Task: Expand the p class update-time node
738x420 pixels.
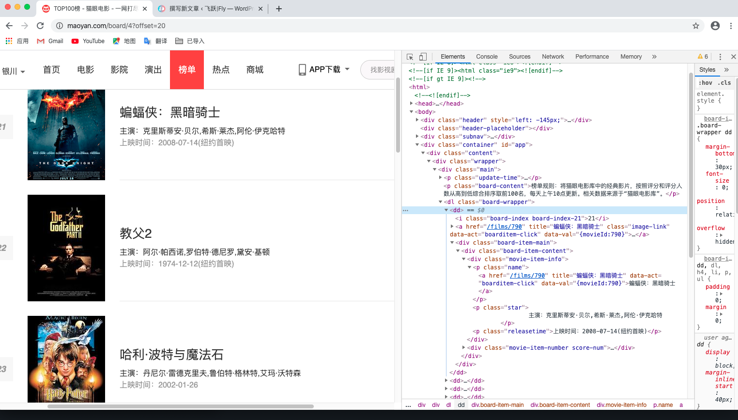Action: (x=441, y=178)
